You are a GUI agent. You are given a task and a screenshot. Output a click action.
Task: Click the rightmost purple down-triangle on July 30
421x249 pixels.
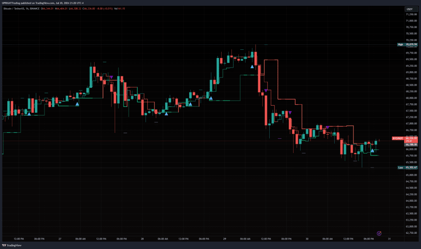pos(327,128)
